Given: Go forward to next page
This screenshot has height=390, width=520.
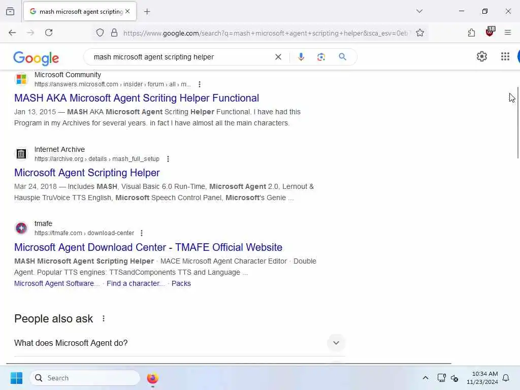Looking at the screenshot, I should click(x=30, y=32).
